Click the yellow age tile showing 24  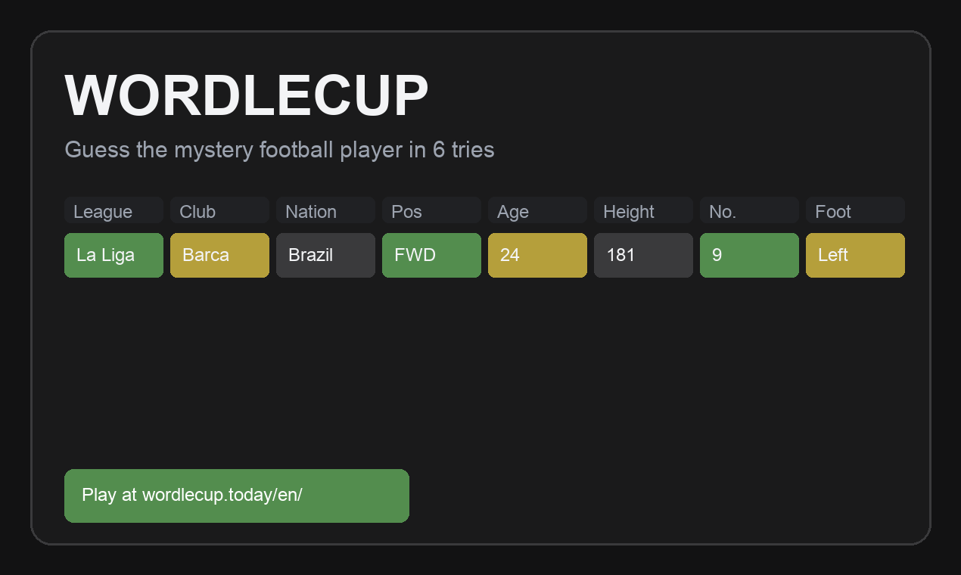pyautogui.click(x=537, y=255)
